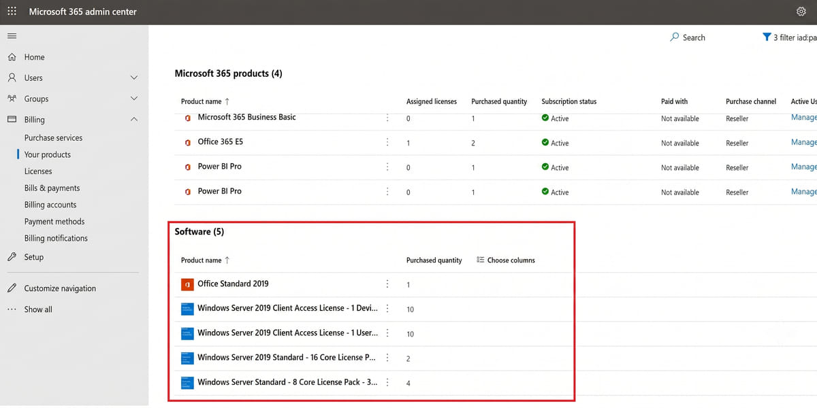The width and height of the screenshot is (817, 408).
Task: Click Manage link for Office 365 E5
Action: click(x=804, y=142)
